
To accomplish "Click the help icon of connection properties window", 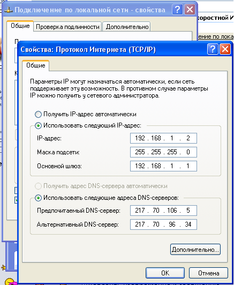I will (x=177, y=10).
